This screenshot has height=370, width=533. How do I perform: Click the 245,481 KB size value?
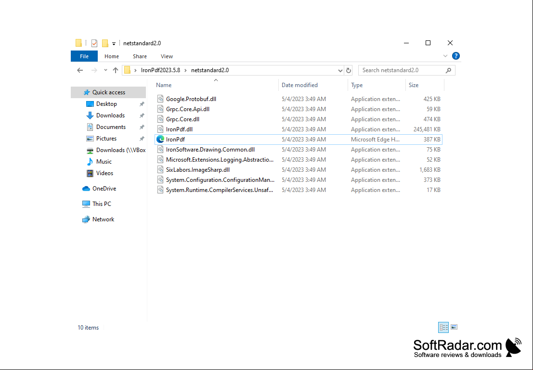pyautogui.click(x=427, y=129)
